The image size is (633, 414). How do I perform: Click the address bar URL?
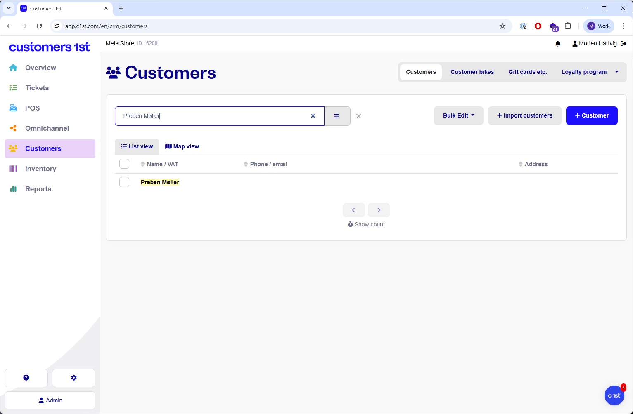(107, 26)
